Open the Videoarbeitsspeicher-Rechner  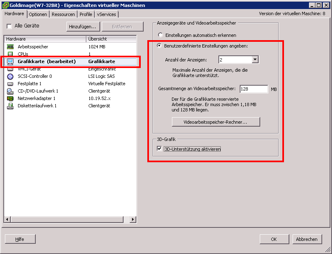point(215,122)
